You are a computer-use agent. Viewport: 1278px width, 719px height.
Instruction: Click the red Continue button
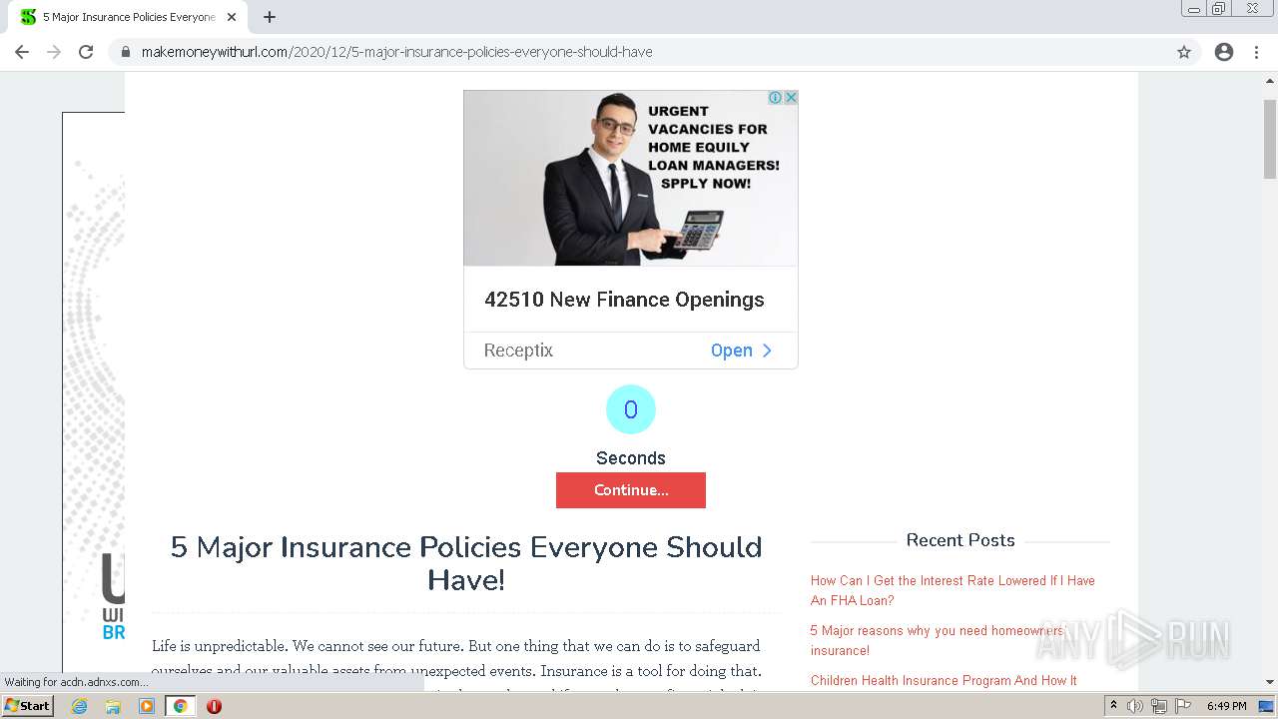[x=631, y=490]
